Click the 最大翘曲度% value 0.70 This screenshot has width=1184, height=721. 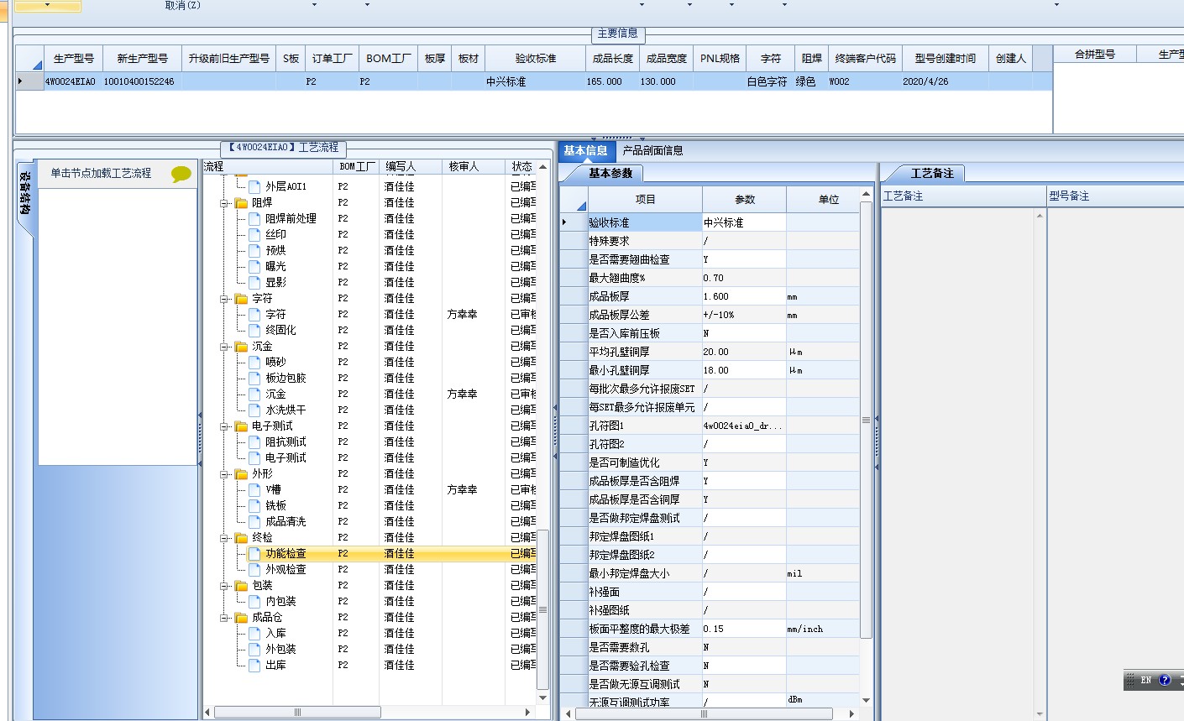tap(744, 278)
